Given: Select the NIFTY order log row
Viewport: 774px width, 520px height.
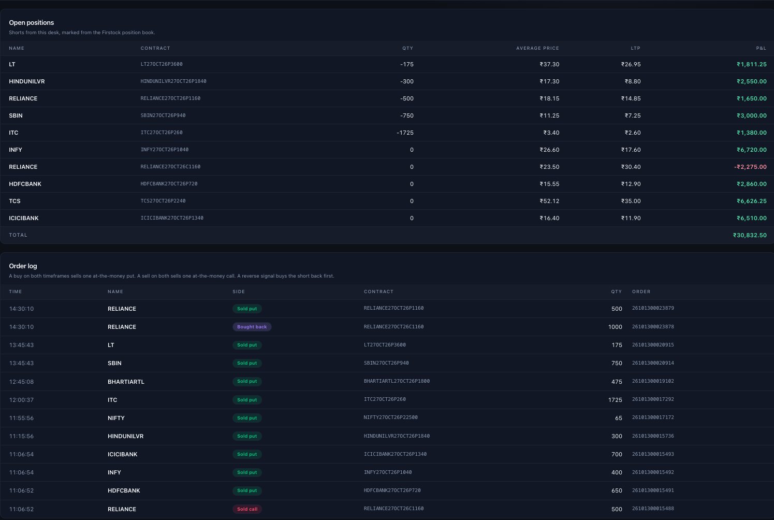Looking at the screenshot, I should click(387, 418).
